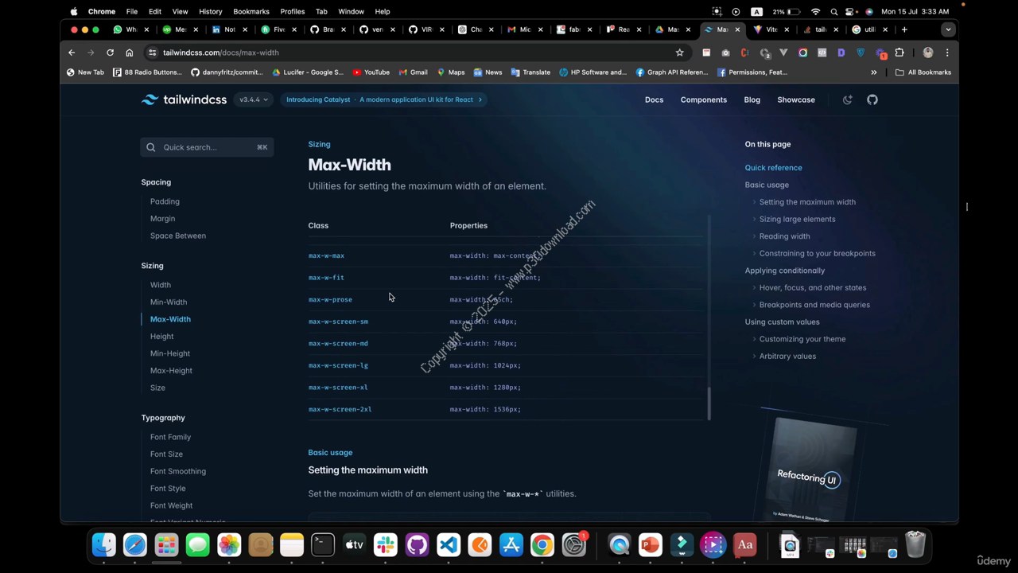Open the GitHub repository icon in site header
This screenshot has height=573, width=1018.
[872, 99]
